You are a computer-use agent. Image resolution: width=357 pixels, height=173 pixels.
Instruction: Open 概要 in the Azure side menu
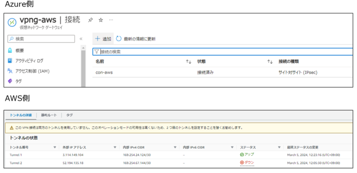(20, 51)
